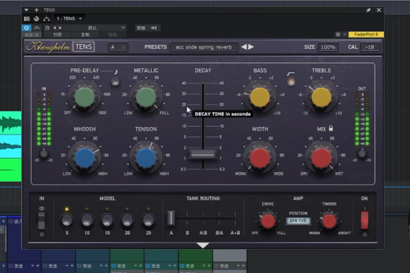Flip the red ON power switch
Image resolution: width=410 pixels, height=273 pixels.
(x=364, y=220)
